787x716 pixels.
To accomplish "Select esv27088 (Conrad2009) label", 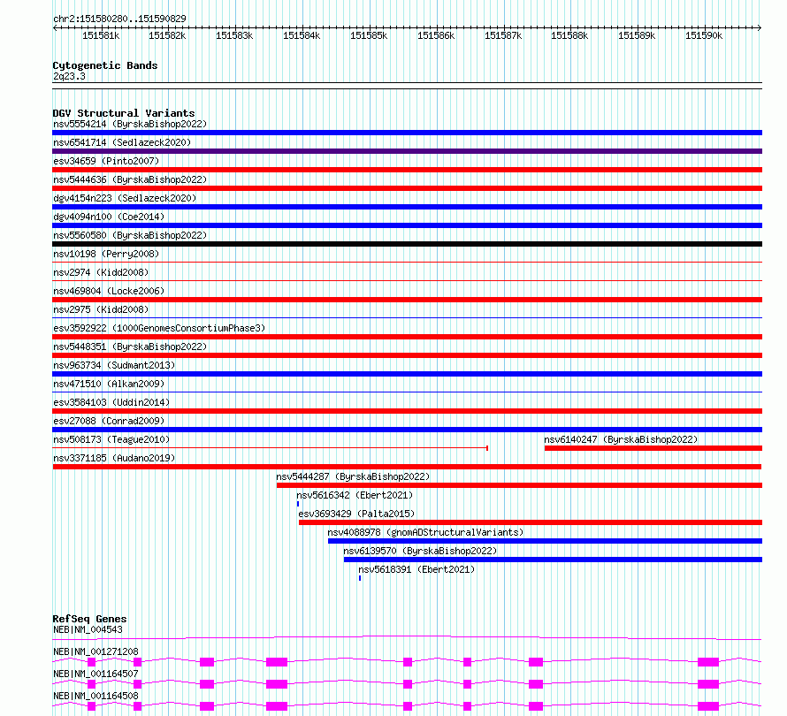I will pyautogui.click(x=109, y=421).
